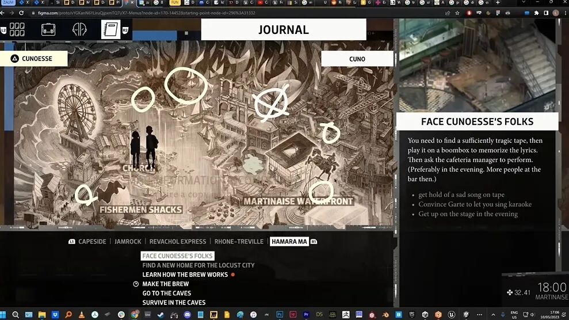Open the nine-square inventory grid menu icon
Screen dimensions: 569x320
tap(17, 29)
